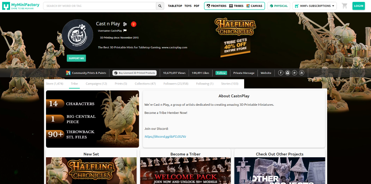Viewport: 371px width, 184px height.
Task: Open the Halfling Chronicles New Set image
Action: click(x=91, y=171)
